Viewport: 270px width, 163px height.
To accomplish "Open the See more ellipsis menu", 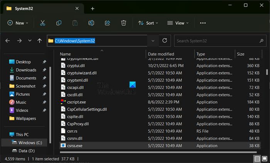I will (203, 23).
